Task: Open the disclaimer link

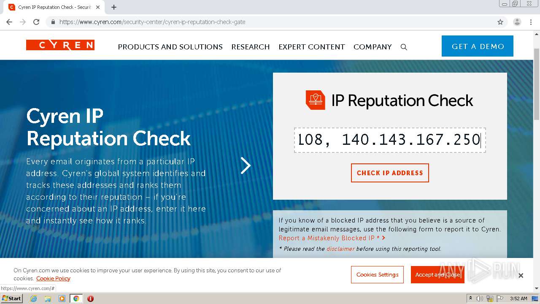Action: pyautogui.click(x=340, y=249)
